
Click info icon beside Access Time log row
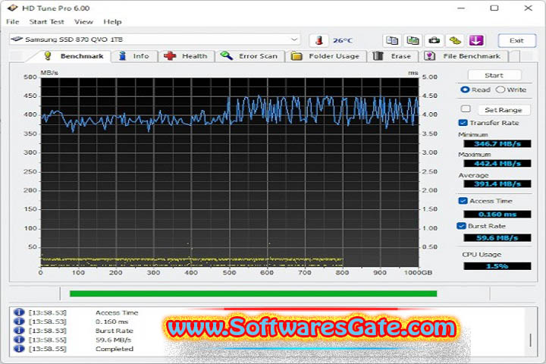(x=19, y=312)
